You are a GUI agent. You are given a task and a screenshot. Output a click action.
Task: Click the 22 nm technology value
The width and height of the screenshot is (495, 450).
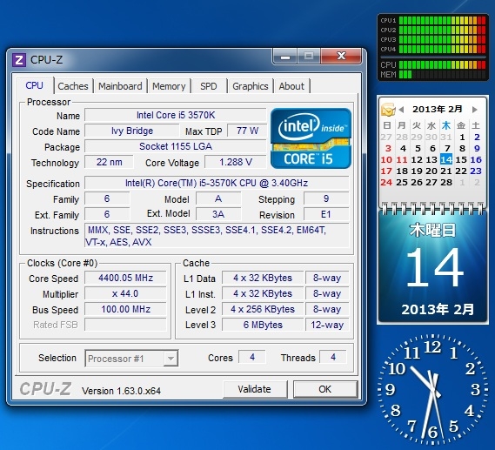[x=109, y=162]
